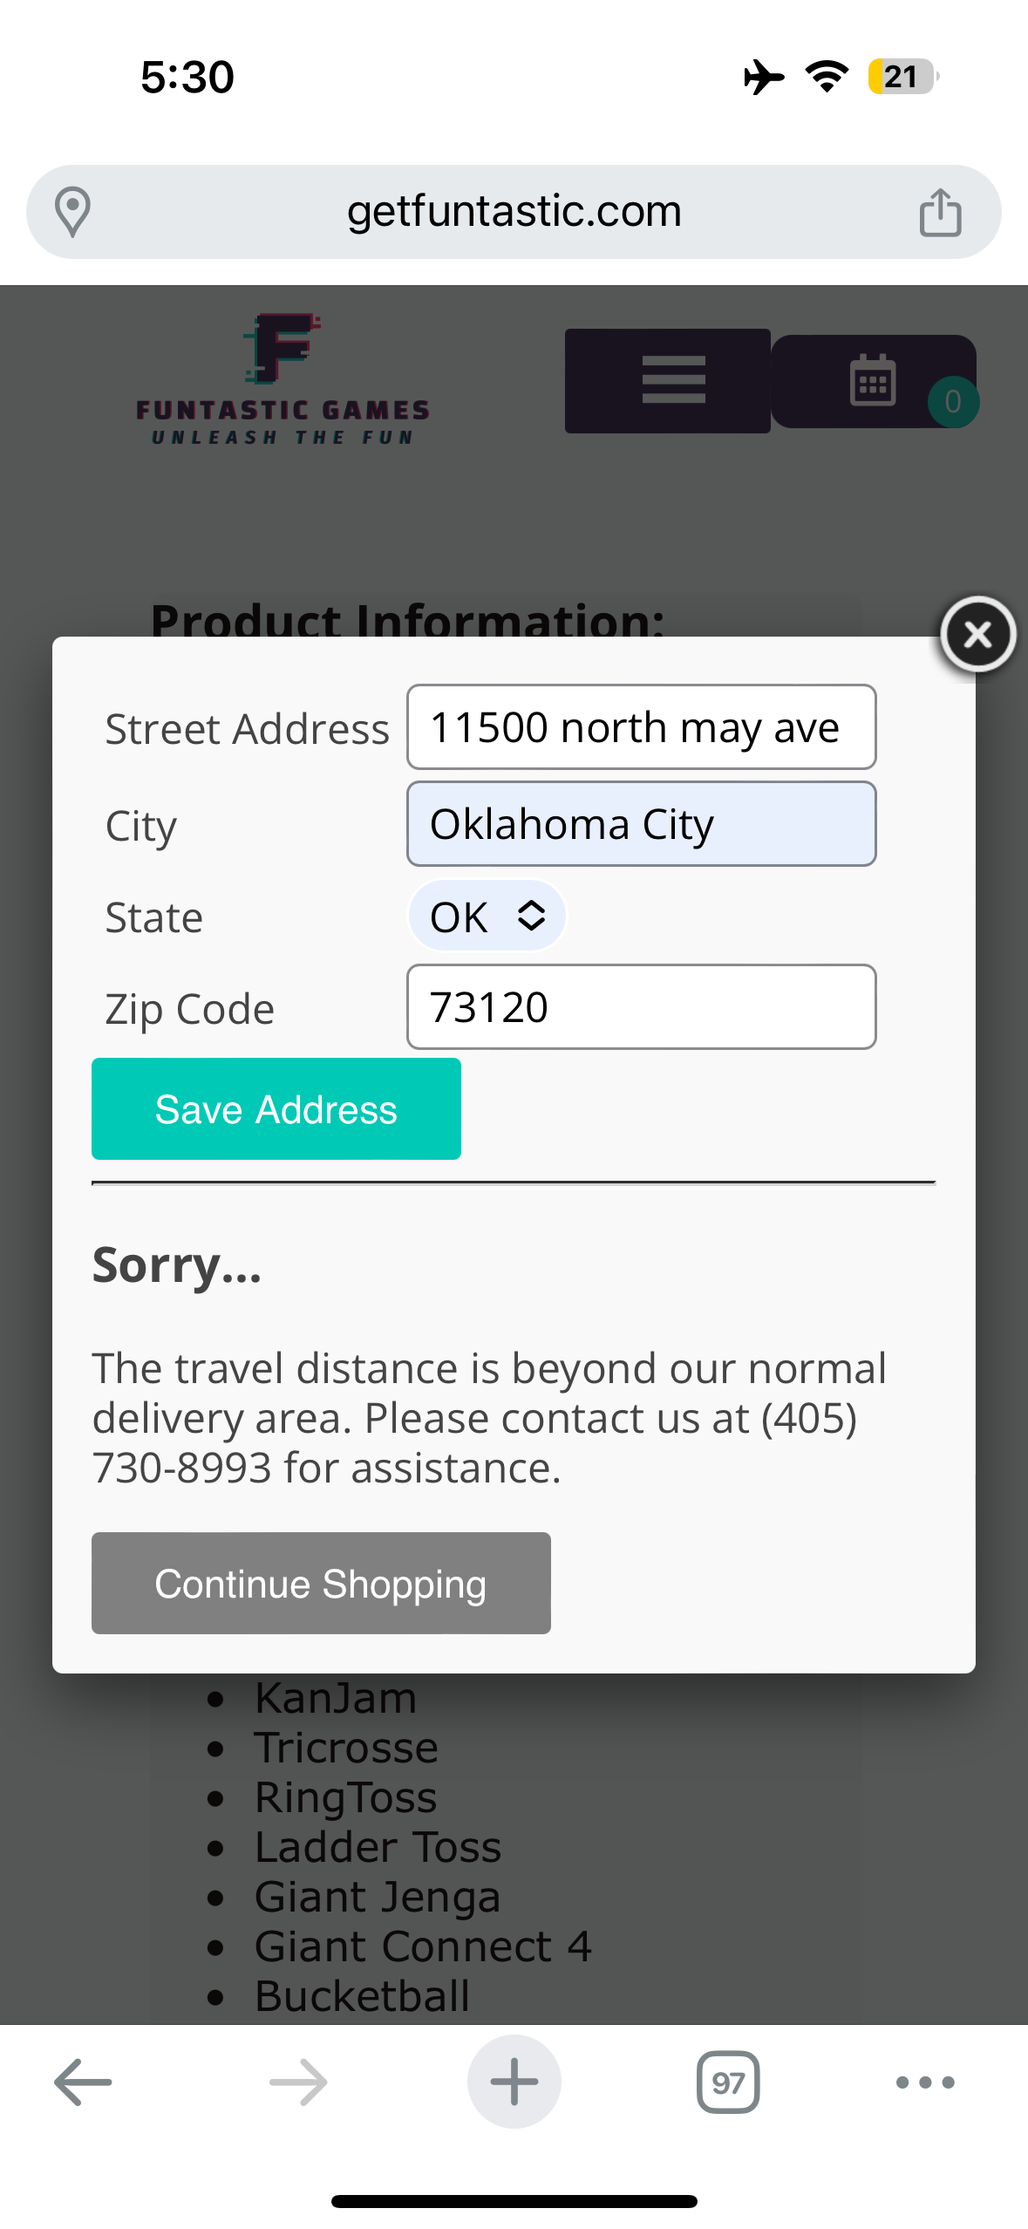Open the hamburger navigation menu
The image size is (1028, 2229).
pyautogui.click(x=672, y=380)
